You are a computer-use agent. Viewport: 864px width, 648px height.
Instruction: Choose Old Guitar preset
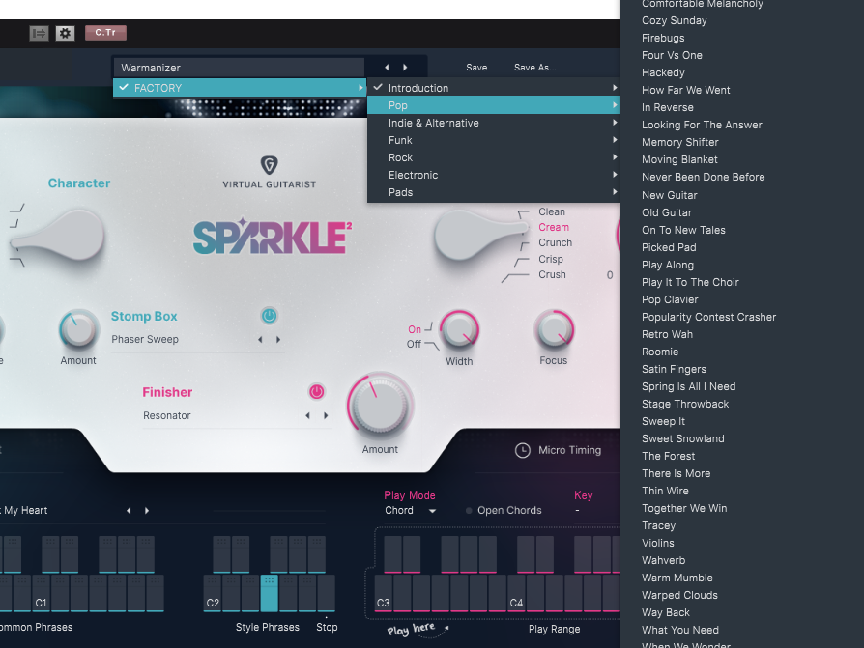click(667, 212)
